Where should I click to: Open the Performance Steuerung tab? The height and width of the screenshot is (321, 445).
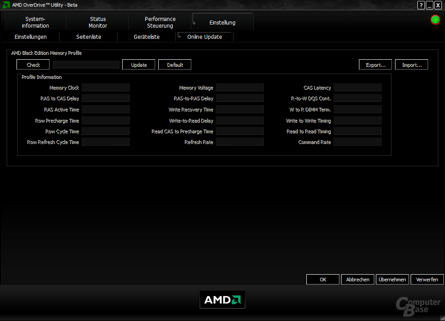160,22
